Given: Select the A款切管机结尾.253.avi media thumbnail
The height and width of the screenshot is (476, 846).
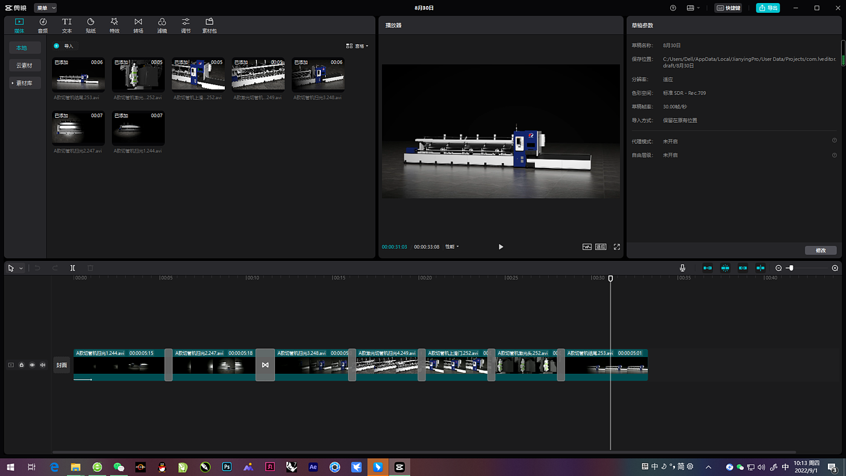Looking at the screenshot, I should [x=79, y=75].
